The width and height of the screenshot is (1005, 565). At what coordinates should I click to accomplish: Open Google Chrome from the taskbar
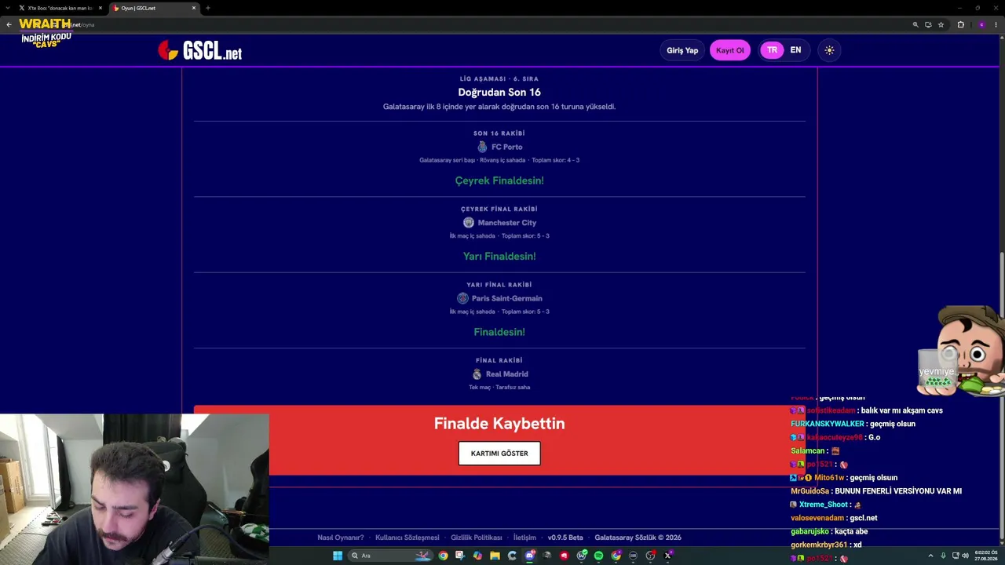click(443, 556)
